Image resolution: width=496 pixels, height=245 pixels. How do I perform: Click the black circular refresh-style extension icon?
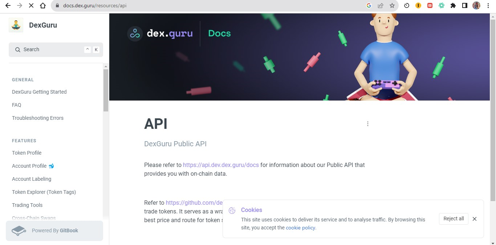(407, 5)
